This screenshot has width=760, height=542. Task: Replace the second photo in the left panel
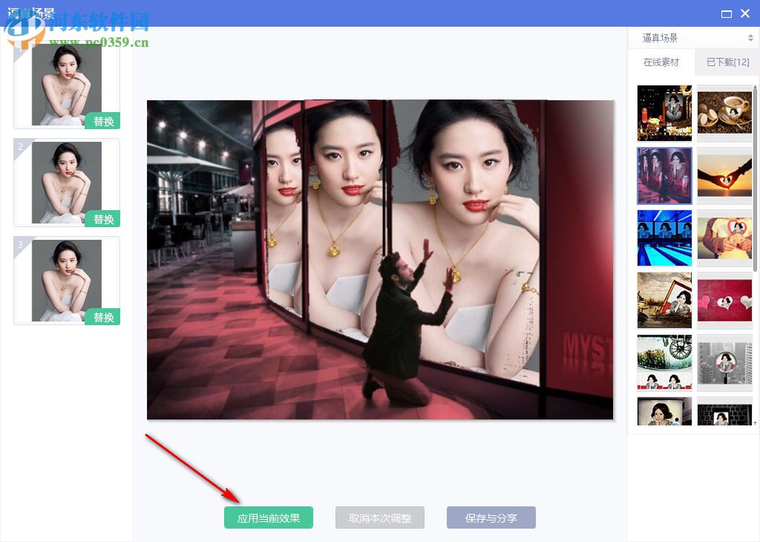point(103,219)
